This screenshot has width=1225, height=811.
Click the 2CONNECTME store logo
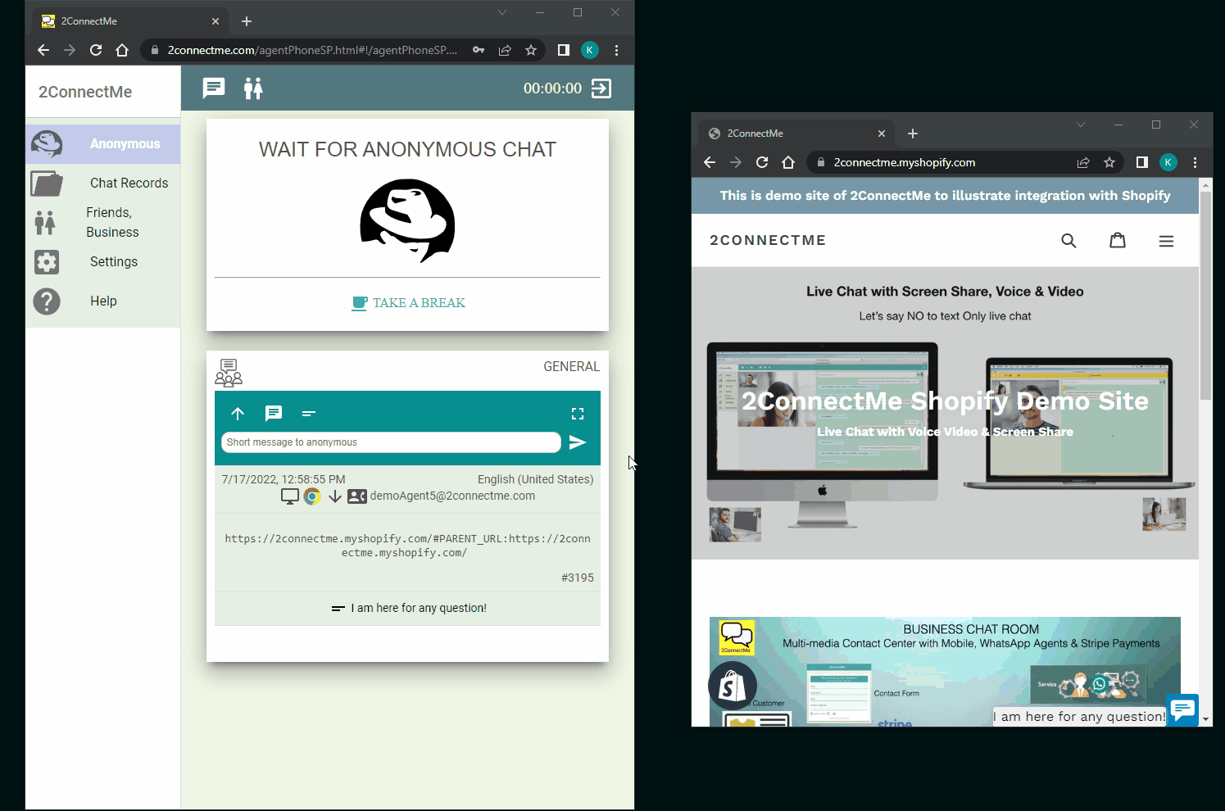(x=768, y=240)
